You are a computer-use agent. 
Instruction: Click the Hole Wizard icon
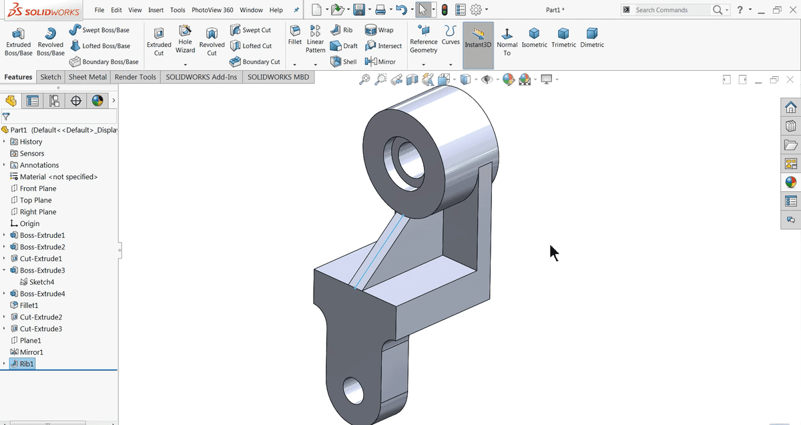point(185,39)
